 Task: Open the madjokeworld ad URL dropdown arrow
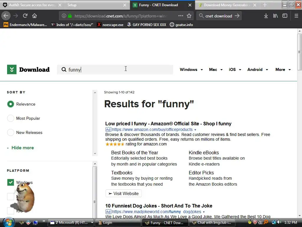pos(204,212)
